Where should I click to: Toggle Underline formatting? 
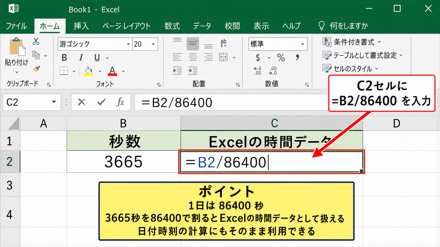coord(97,57)
